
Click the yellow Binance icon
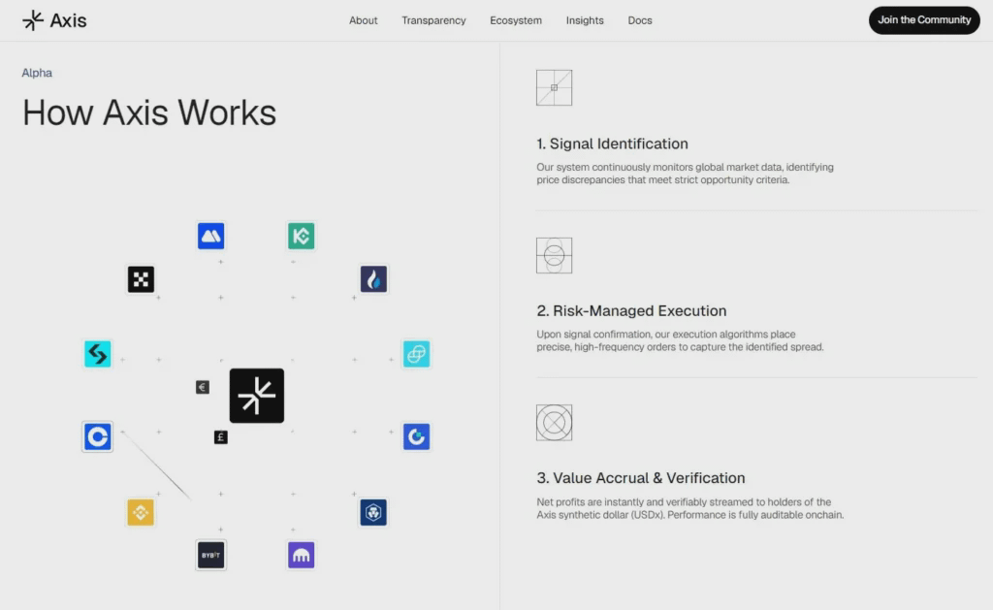tap(141, 512)
